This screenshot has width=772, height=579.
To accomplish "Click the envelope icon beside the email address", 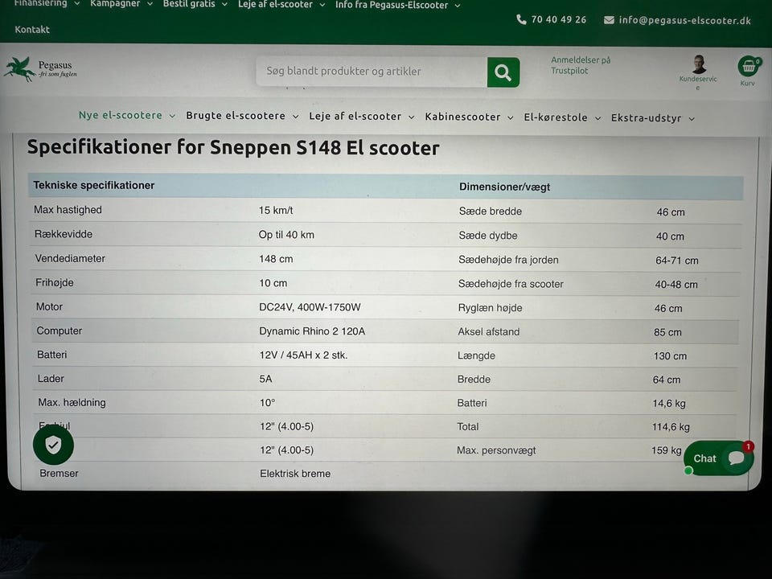I will [x=609, y=20].
